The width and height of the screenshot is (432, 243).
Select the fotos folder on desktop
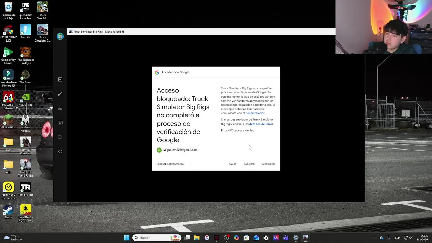[8, 167]
